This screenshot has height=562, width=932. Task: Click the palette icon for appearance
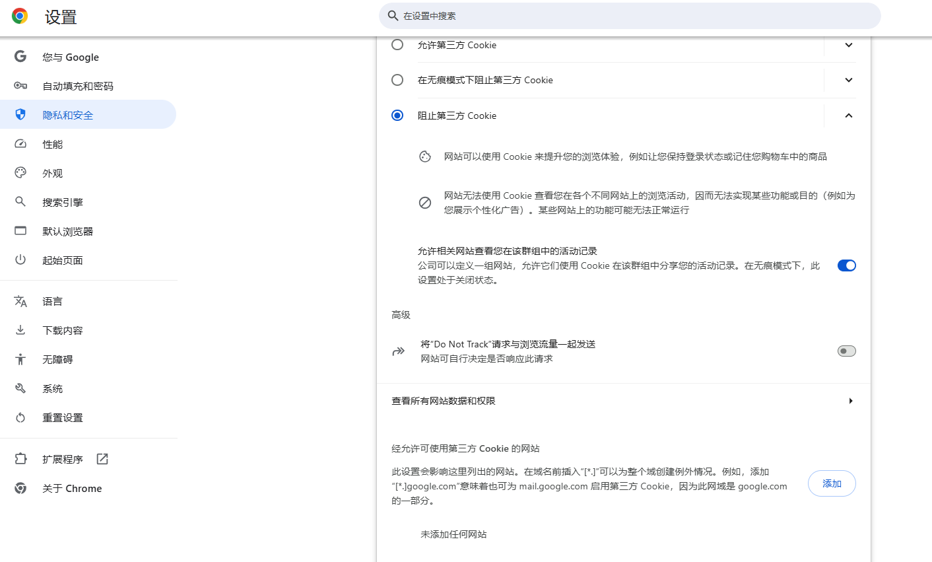[20, 173]
